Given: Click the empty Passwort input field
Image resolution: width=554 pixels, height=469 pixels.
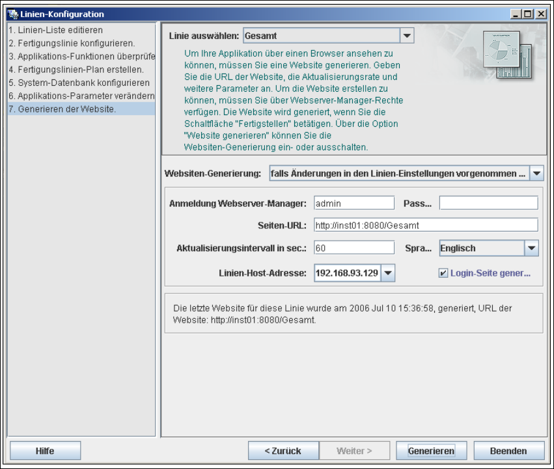Looking at the screenshot, I should click(x=489, y=204).
